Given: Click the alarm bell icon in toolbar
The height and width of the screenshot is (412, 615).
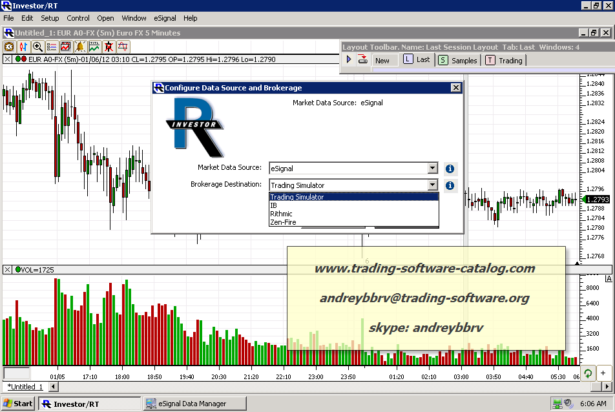Looking at the screenshot, I should point(80,46).
